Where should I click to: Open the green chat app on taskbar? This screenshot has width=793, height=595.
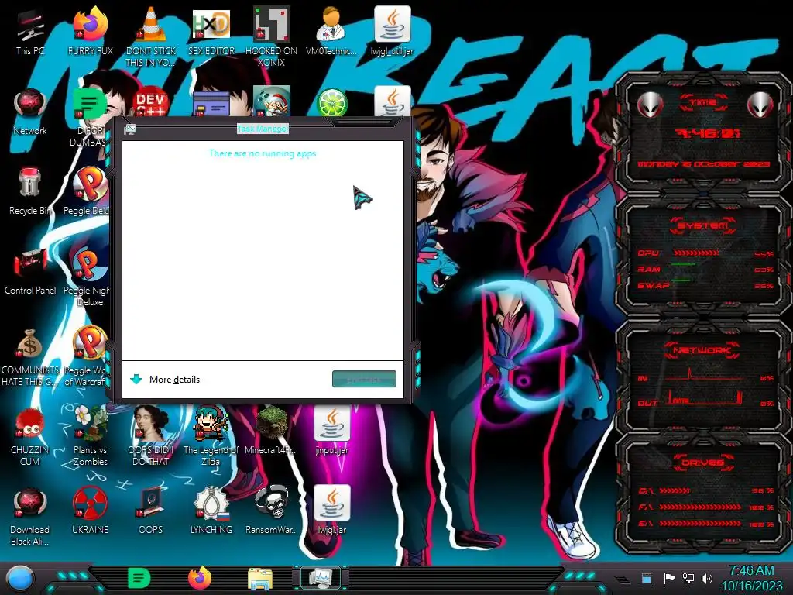coord(139,578)
